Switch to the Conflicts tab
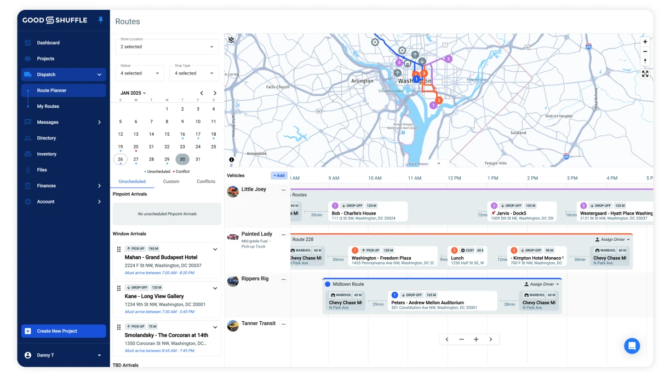670x376 pixels. [x=205, y=181]
